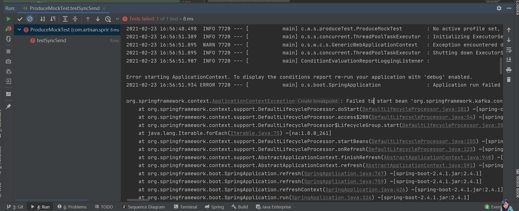Open Run tool window tab
The image size is (519, 211).
[40, 207]
